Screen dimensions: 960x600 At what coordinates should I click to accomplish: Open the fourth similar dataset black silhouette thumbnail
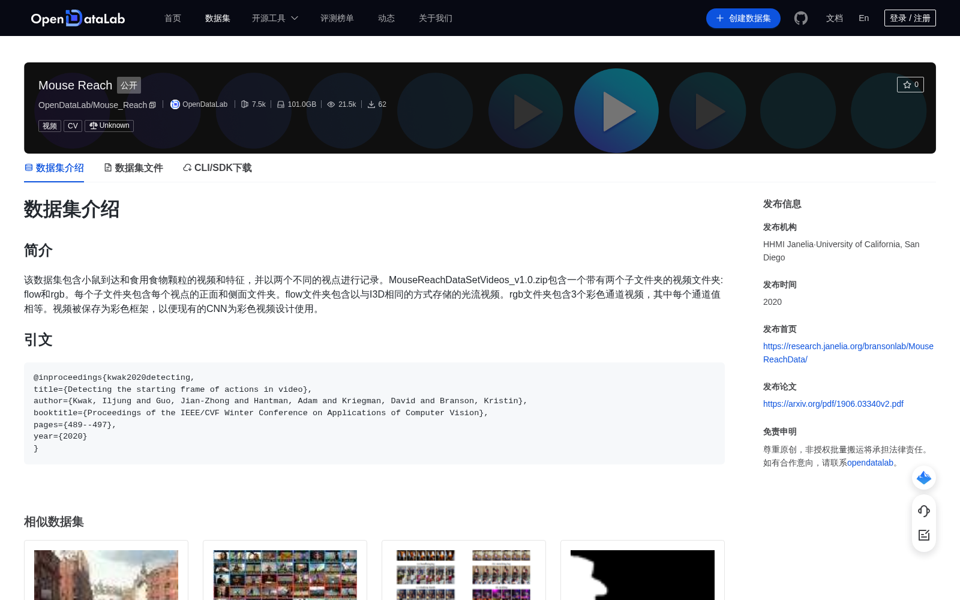643,575
